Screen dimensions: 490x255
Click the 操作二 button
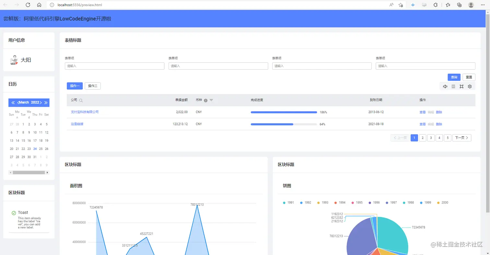93,86
